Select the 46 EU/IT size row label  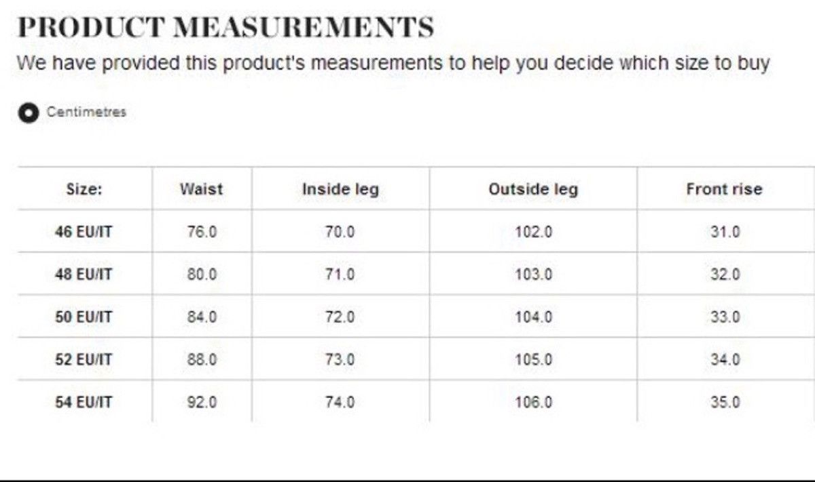[84, 232]
